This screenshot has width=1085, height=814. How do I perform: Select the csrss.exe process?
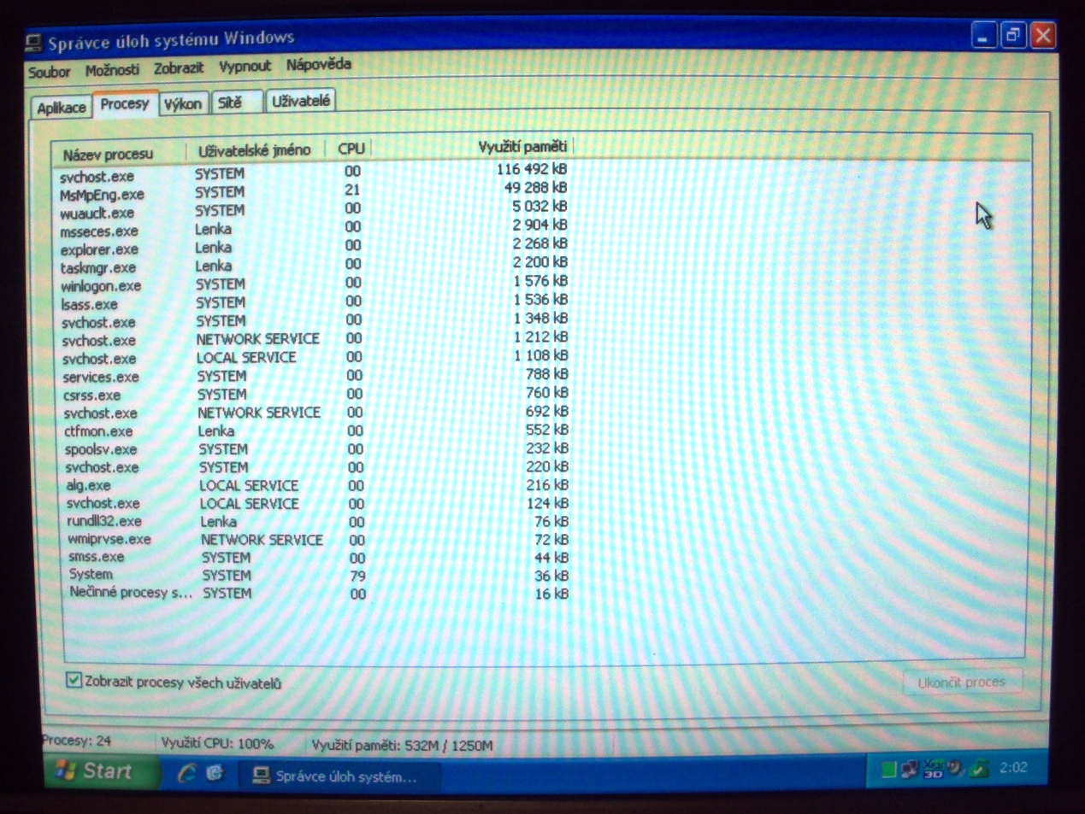coord(315,395)
